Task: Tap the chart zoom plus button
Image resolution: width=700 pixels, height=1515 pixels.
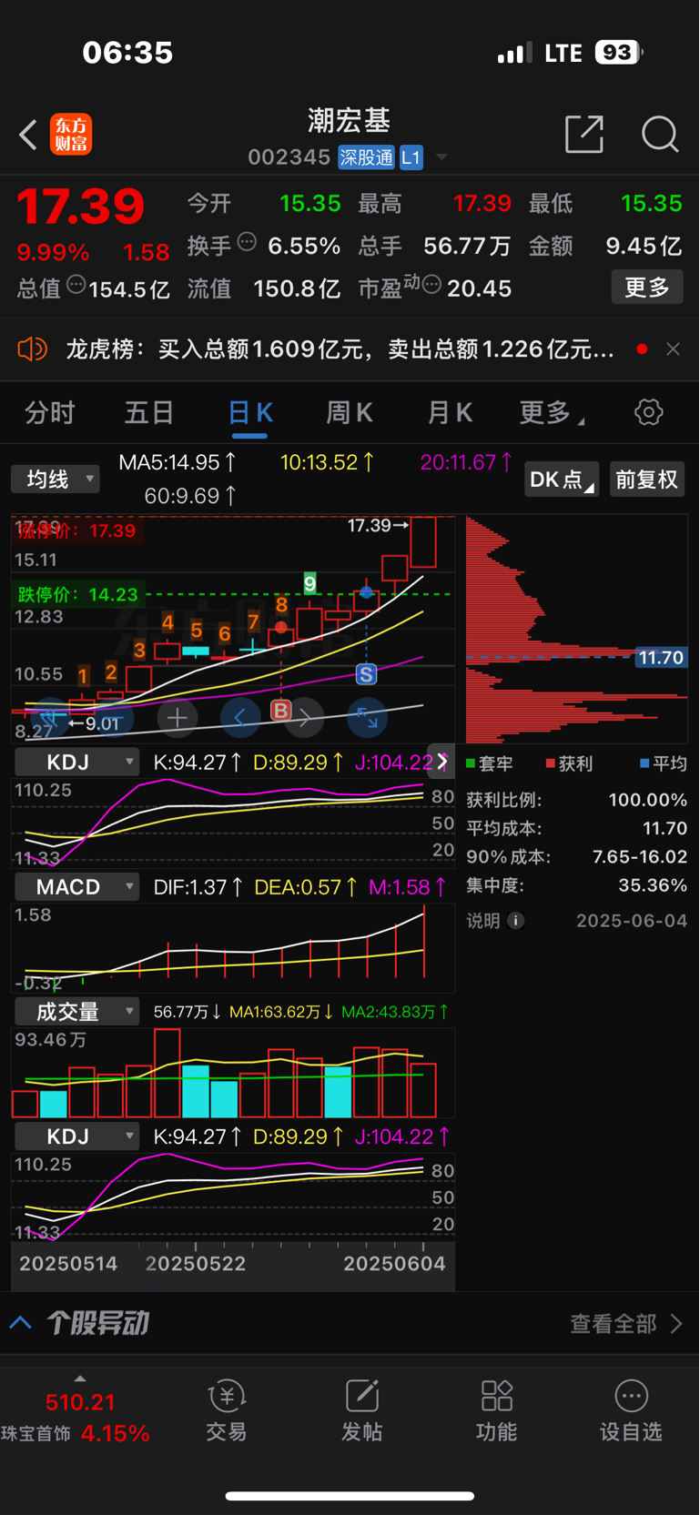Action: [178, 718]
